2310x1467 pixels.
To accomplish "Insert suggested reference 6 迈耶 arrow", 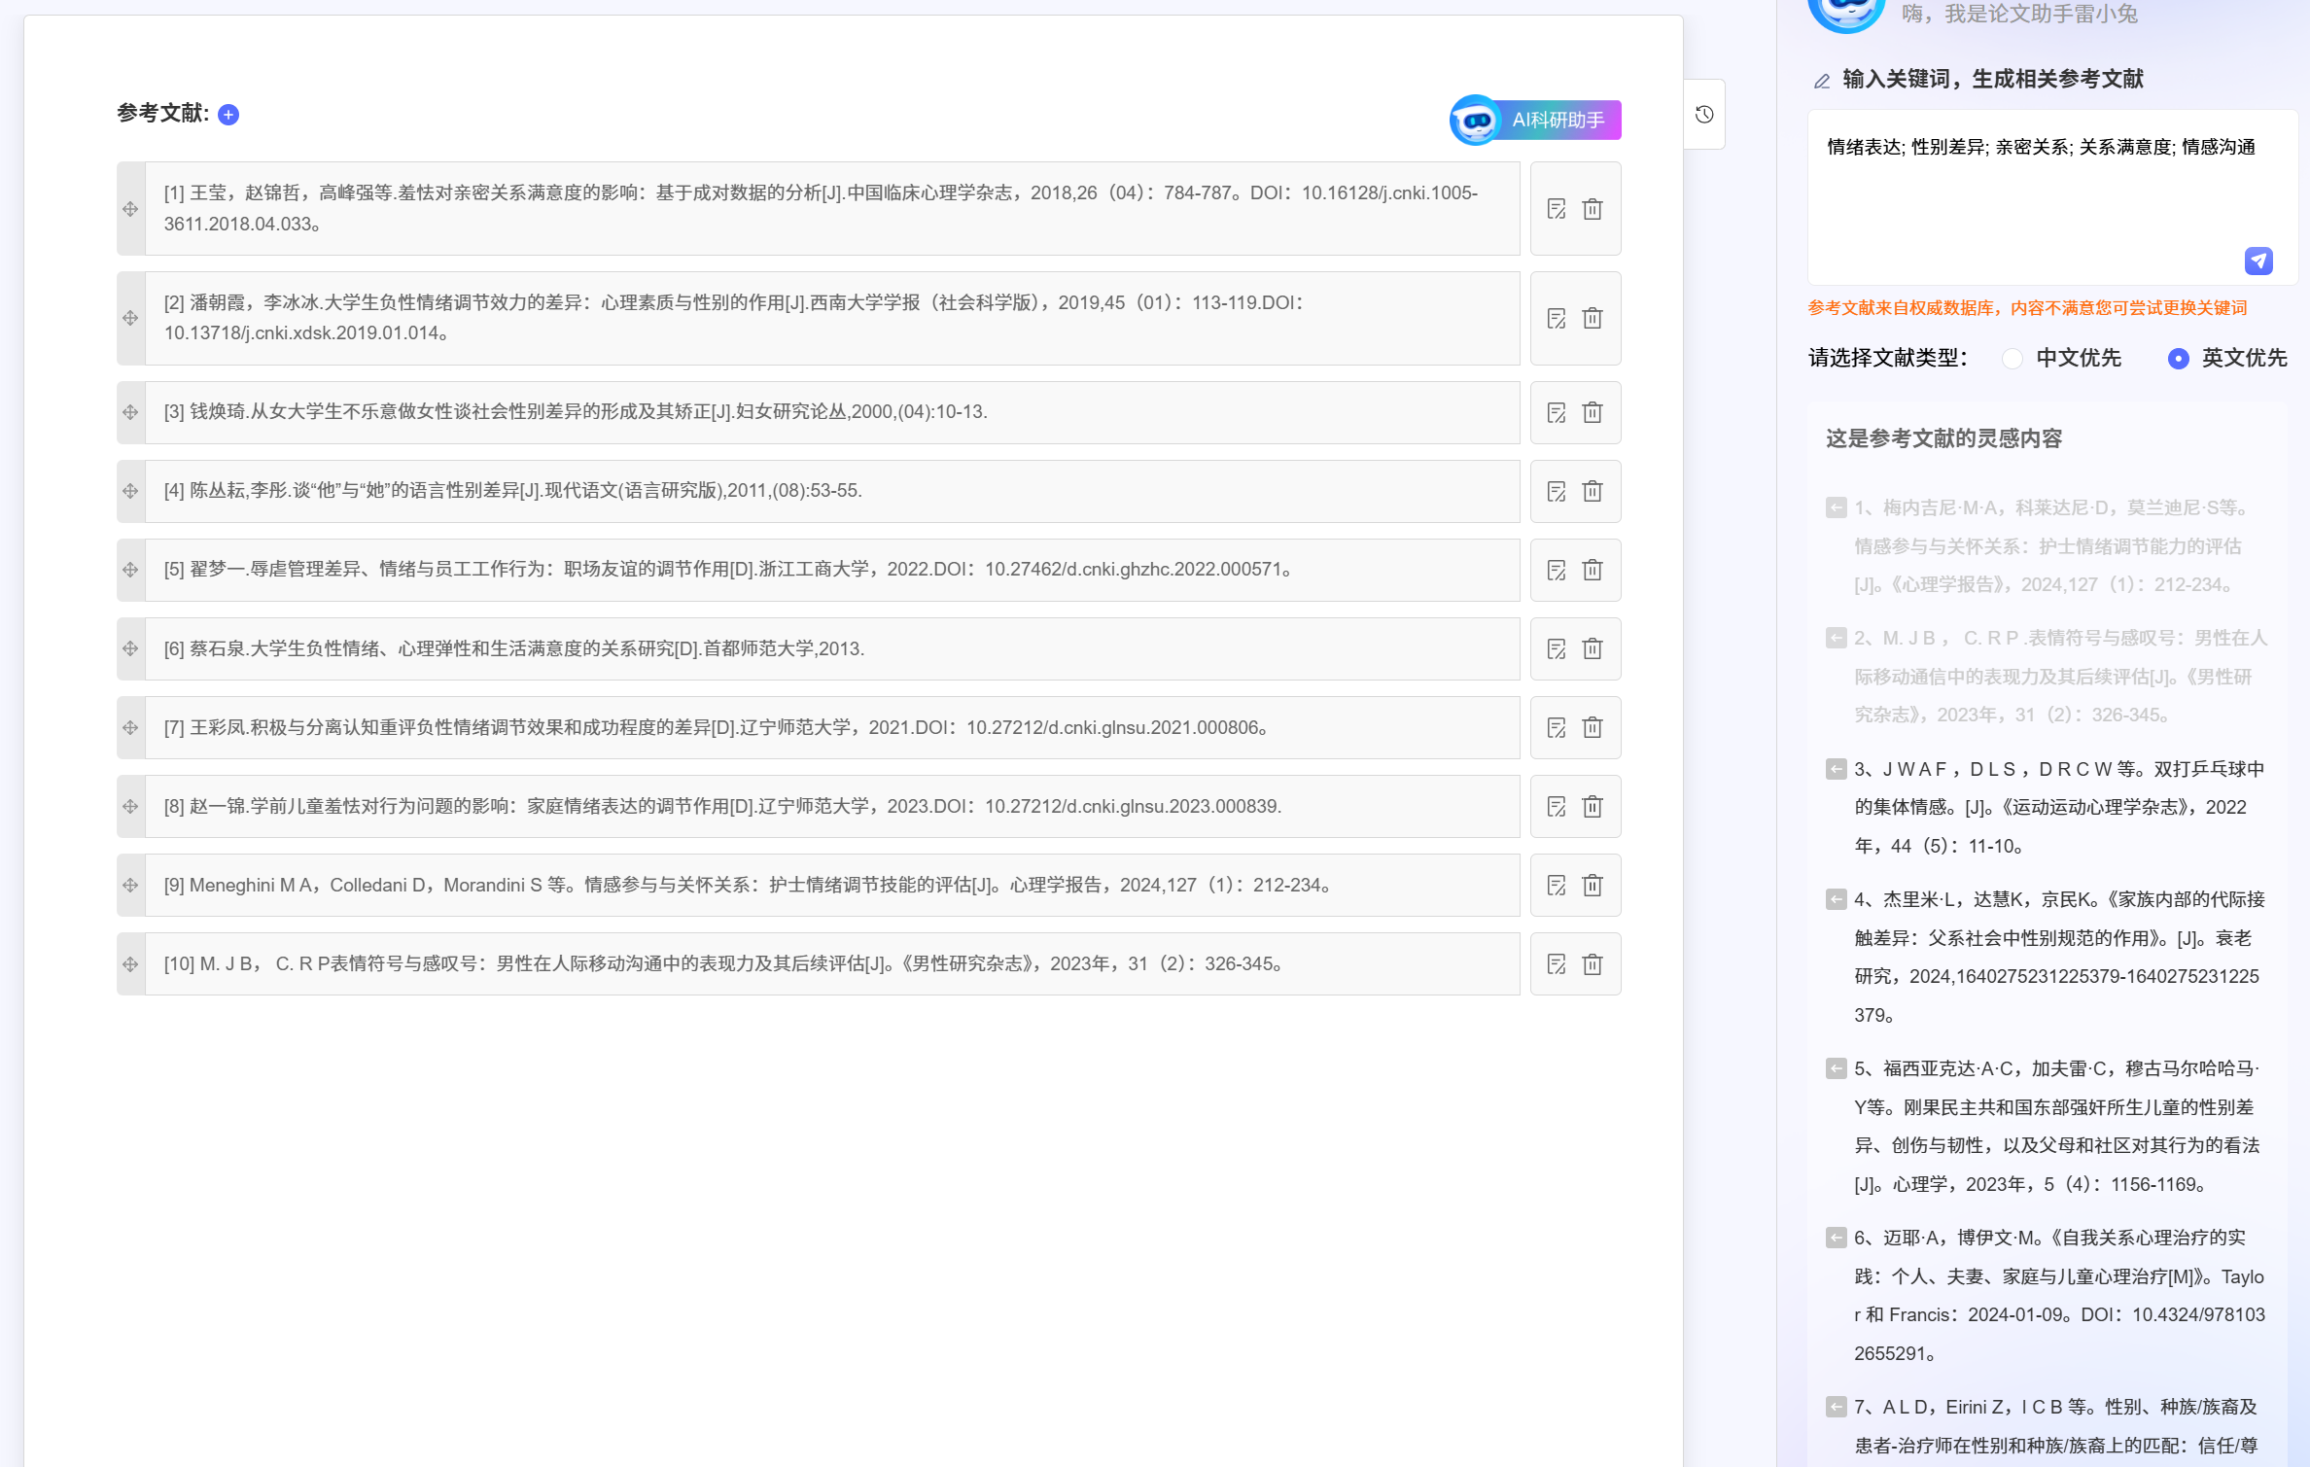I will [x=1836, y=1238].
